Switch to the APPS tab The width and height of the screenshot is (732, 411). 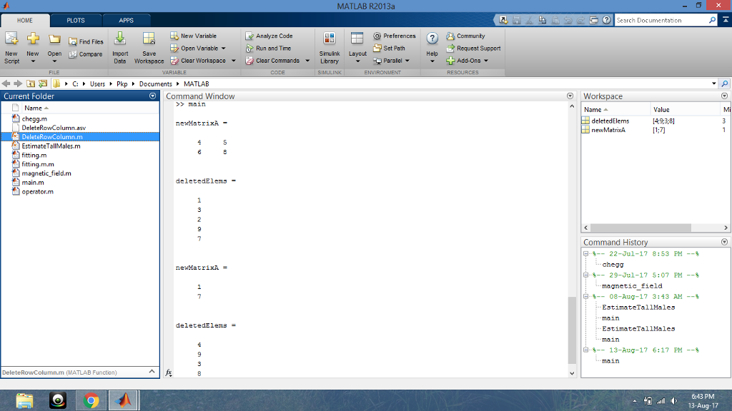(126, 21)
